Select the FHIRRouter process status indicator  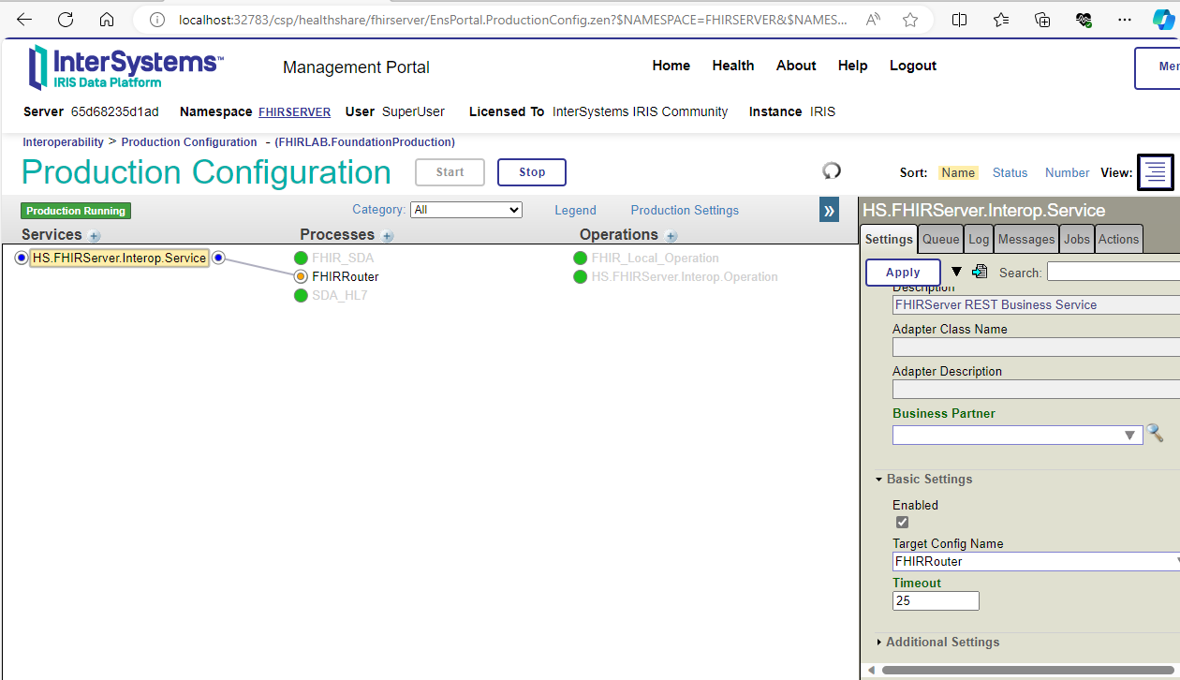(301, 276)
